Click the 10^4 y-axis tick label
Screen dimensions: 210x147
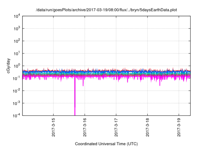coord(17,16)
